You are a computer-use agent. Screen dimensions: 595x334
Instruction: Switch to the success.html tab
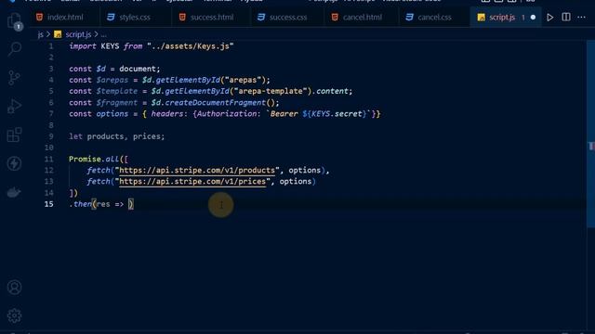click(x=211, y=18)
